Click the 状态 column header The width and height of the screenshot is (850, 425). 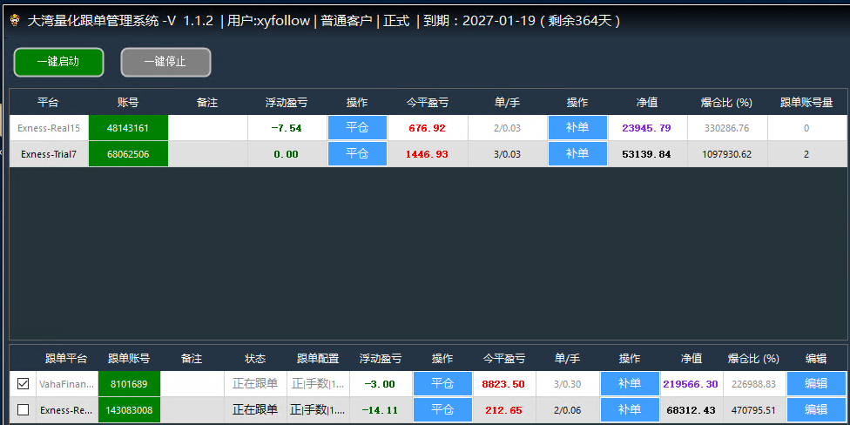point(255,358)
